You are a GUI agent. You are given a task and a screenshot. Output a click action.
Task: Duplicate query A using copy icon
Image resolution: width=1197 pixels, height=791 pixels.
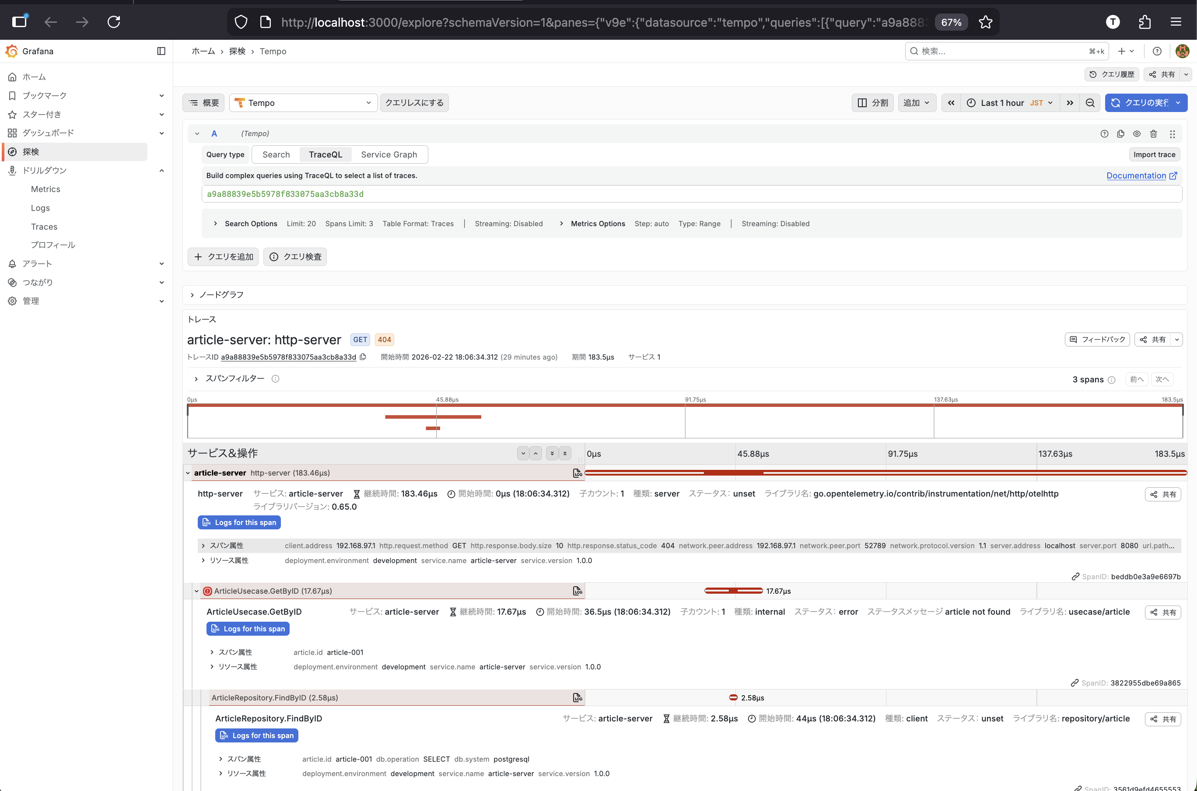click(1120, 134)
